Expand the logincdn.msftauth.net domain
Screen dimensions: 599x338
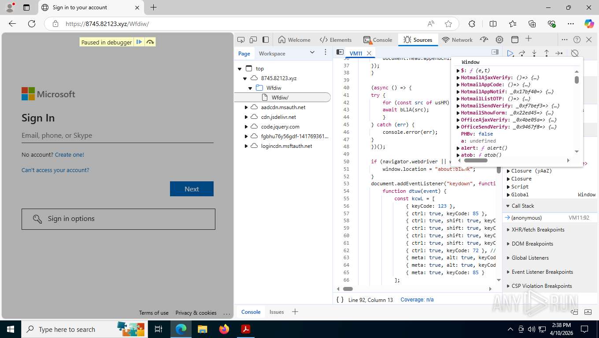[246, 146]
